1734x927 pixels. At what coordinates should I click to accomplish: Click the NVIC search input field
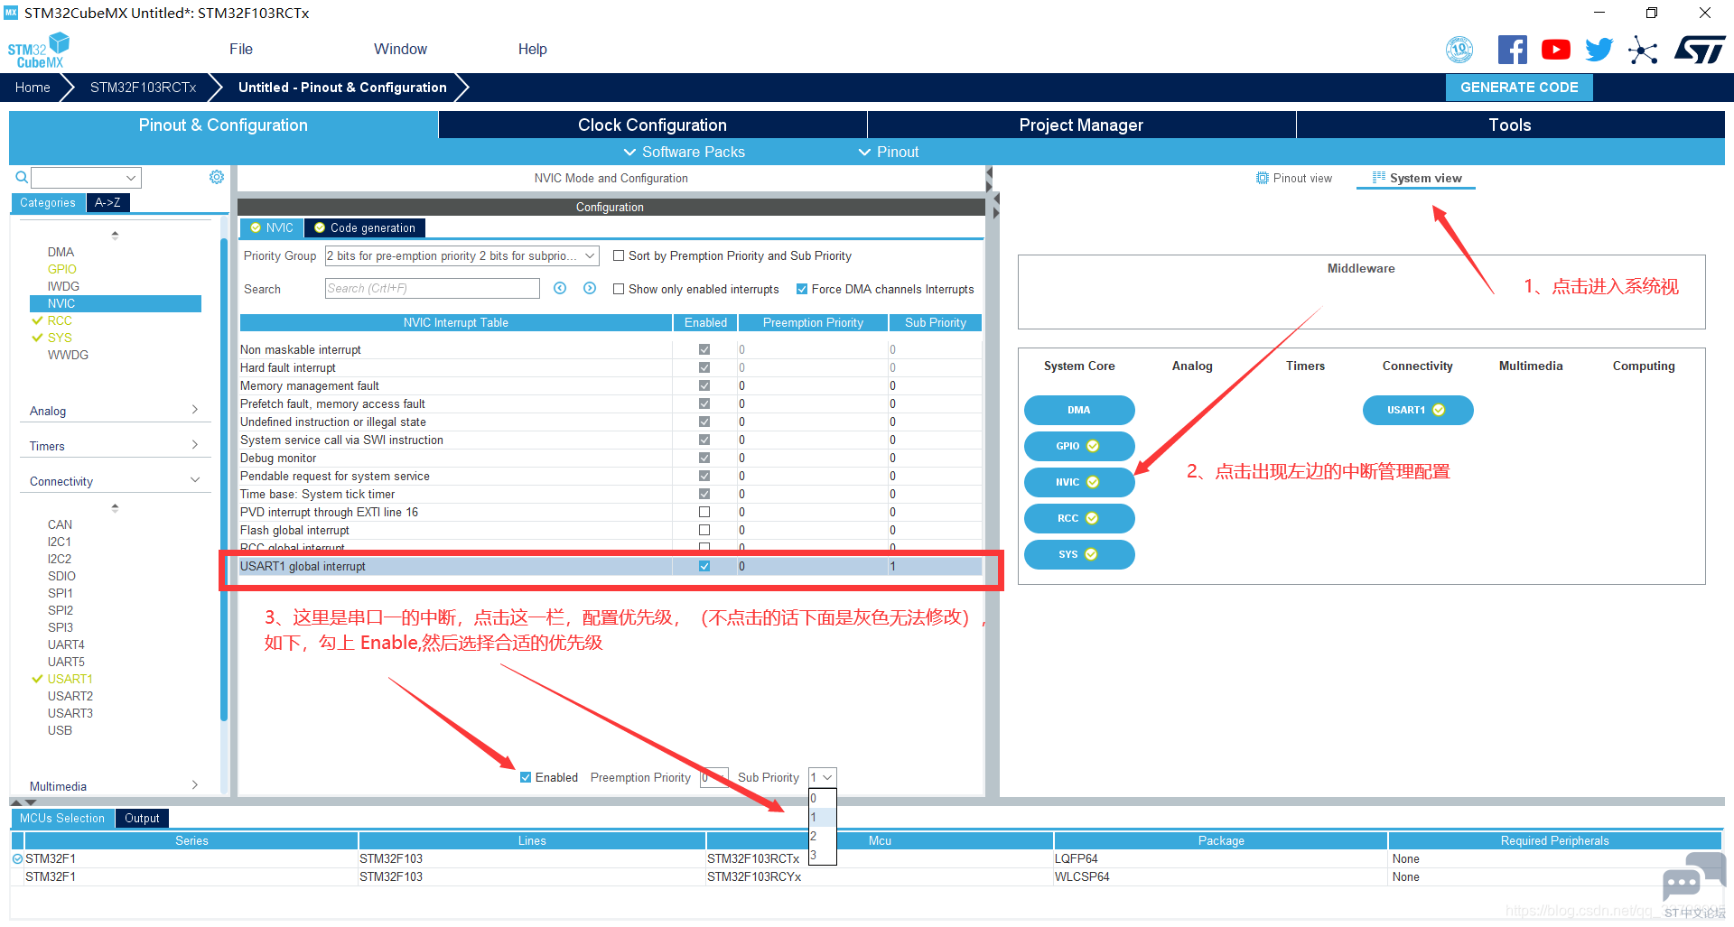coord(433,289)
